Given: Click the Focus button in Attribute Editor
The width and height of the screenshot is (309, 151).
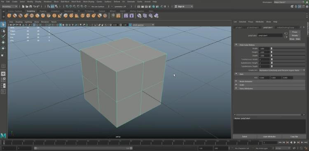Looking at the screenshot, I should [295, 32].
